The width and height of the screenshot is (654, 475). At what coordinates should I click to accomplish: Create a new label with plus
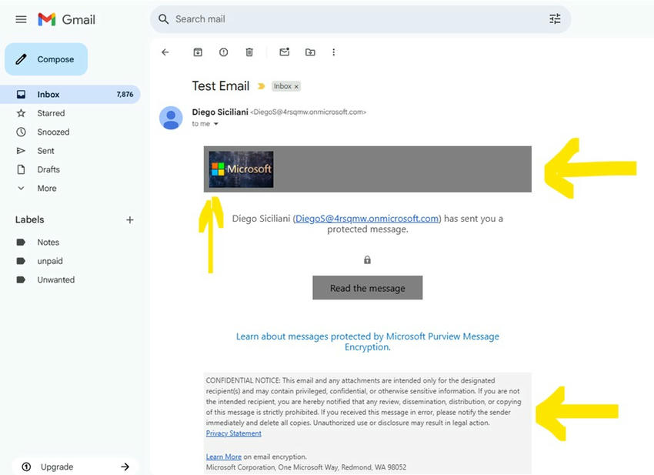[x=130, y=220]
